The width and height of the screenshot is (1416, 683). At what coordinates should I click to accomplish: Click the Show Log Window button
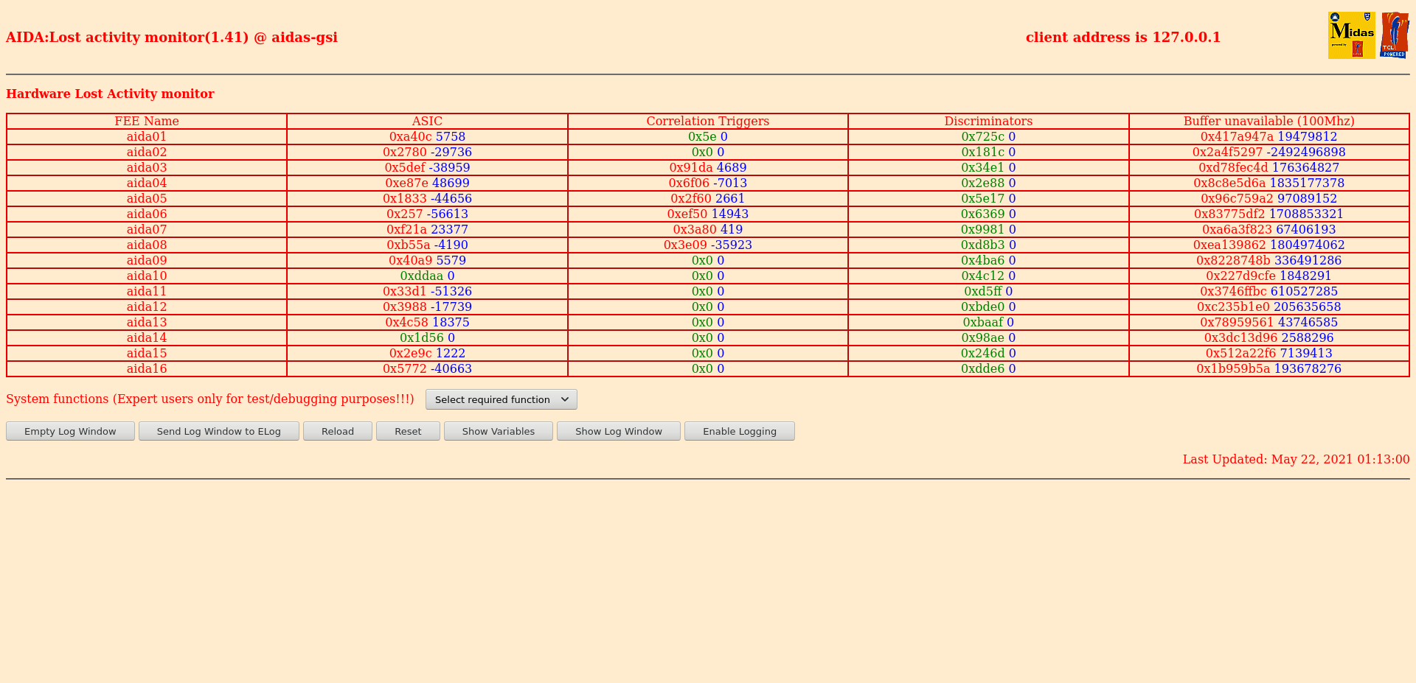618,431
